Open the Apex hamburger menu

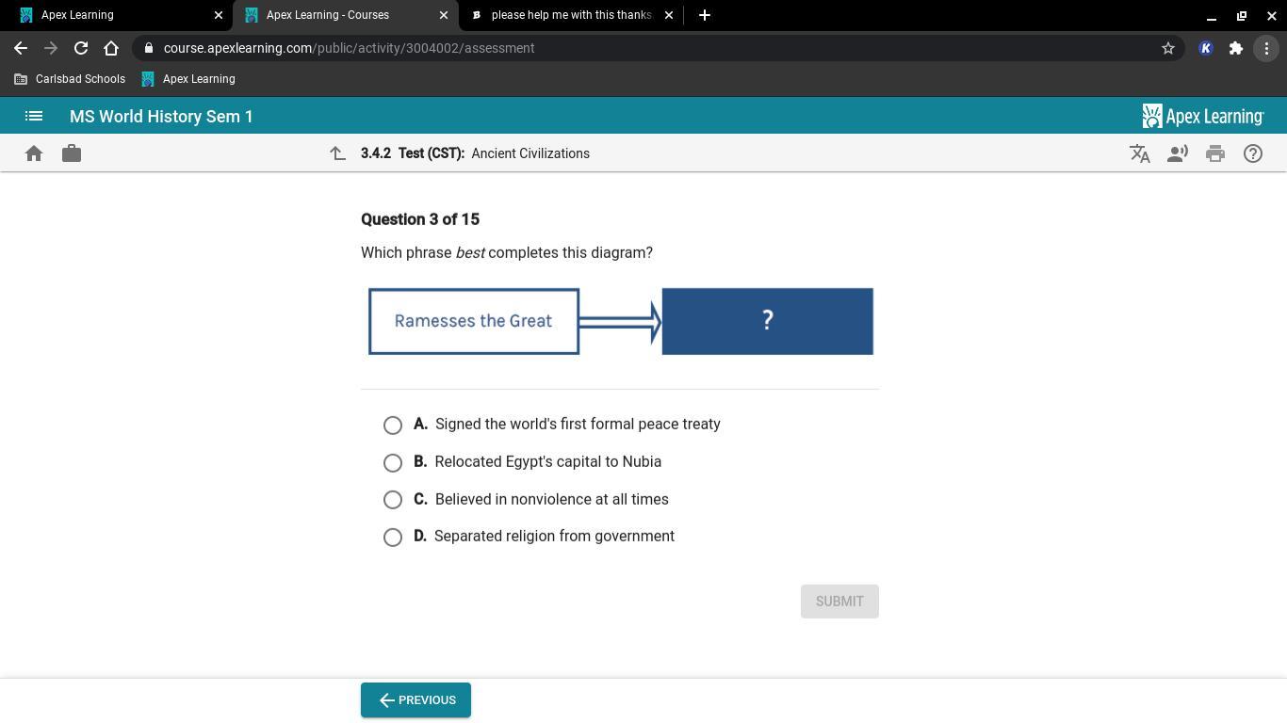click(x=34, y=117)
